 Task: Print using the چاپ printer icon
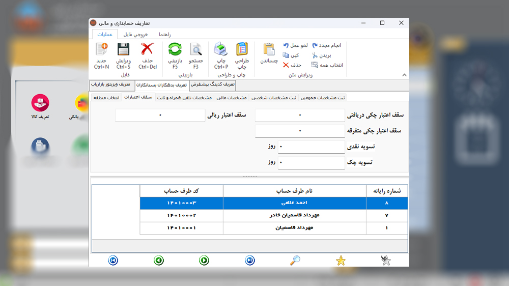pos(221,50)
